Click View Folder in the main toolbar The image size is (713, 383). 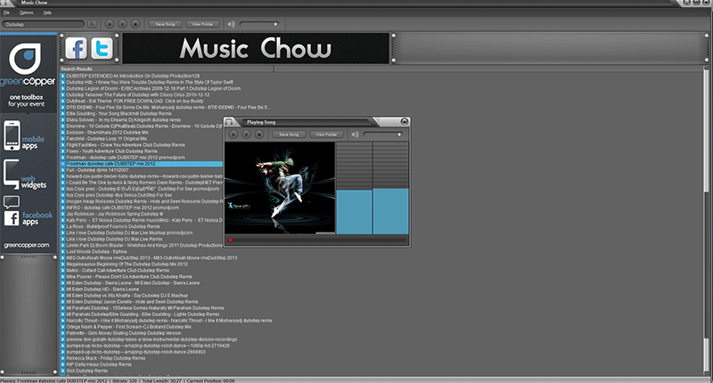point(202,24)
